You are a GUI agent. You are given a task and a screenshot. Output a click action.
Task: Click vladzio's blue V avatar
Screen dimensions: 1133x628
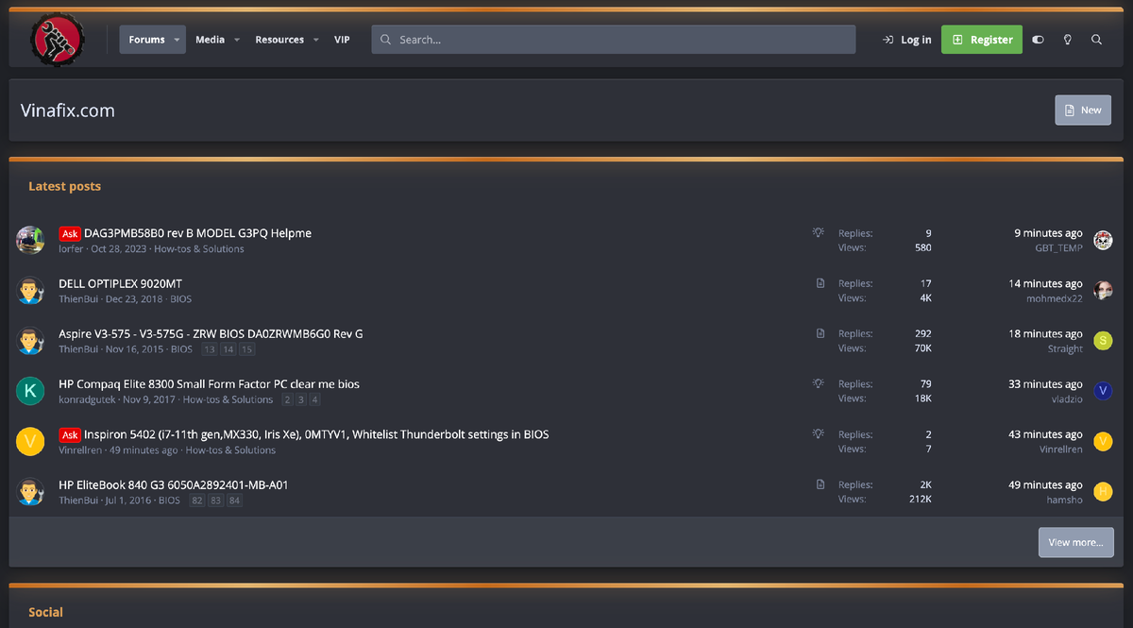click(x=1103, y=391)
